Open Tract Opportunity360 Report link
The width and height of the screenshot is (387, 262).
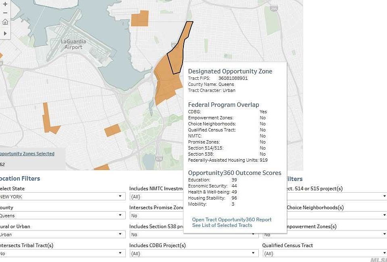(x=232, y=220)
